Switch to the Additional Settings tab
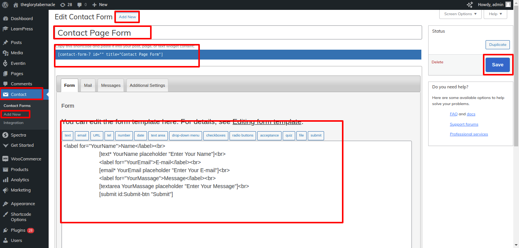 pos(147,85)
